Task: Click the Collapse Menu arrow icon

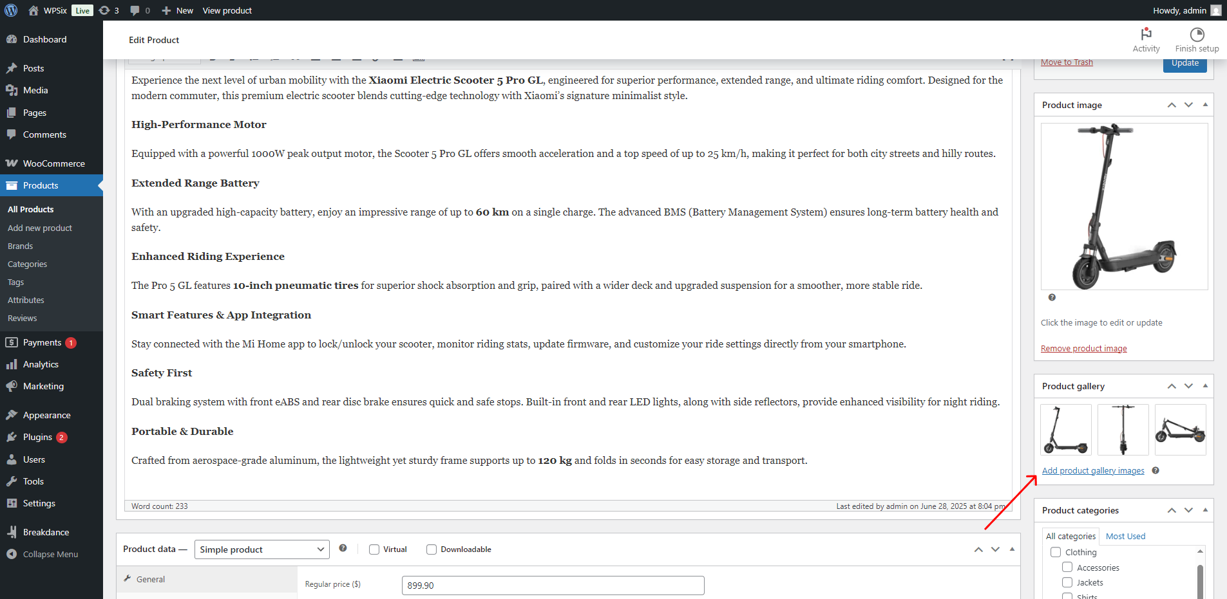Action: 12,554
